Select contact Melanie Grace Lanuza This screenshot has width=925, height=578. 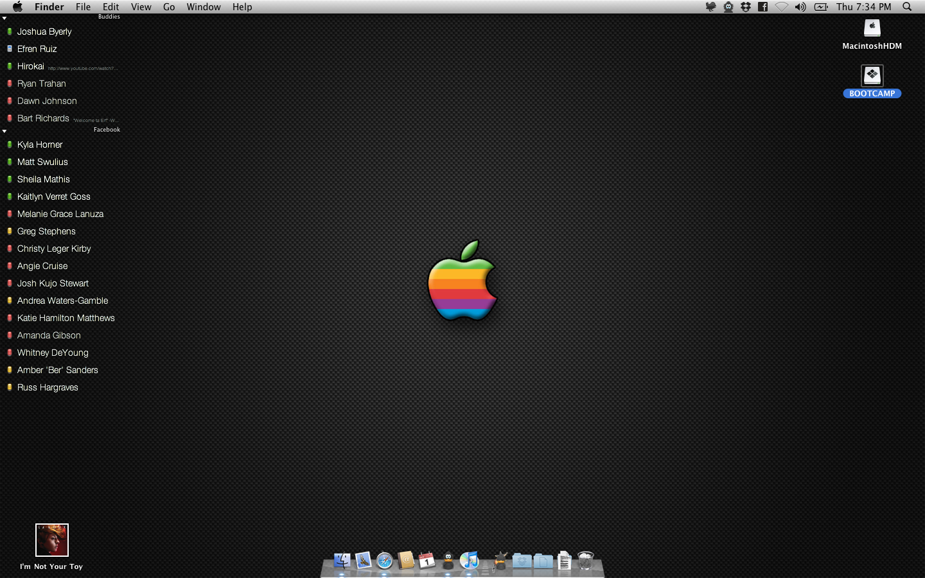coord(60,214)
